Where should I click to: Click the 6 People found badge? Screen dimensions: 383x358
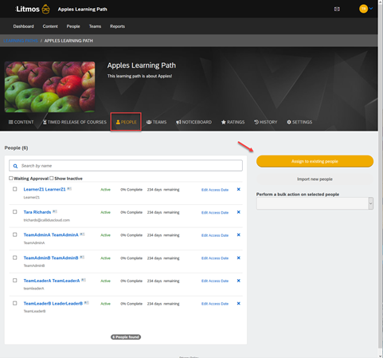[x=126, y=337]
